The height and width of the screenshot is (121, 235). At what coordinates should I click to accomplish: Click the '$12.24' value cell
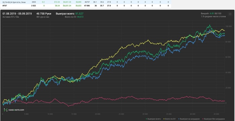point(57,2)
